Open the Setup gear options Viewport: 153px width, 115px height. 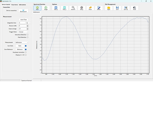click(x=82, y=8)
